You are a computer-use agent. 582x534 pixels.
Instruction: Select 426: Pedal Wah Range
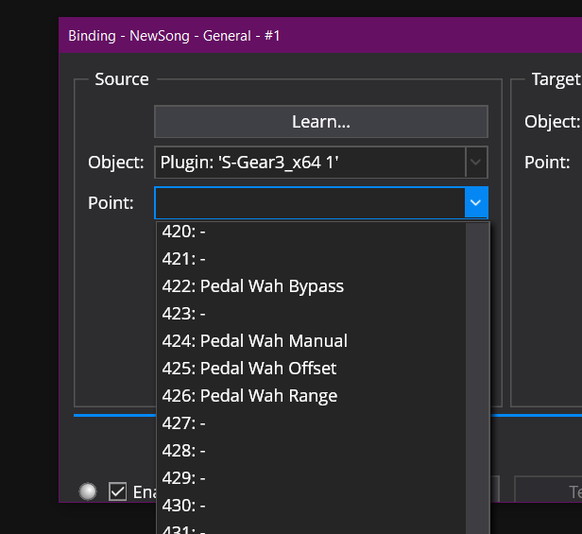tap(311, 396)
